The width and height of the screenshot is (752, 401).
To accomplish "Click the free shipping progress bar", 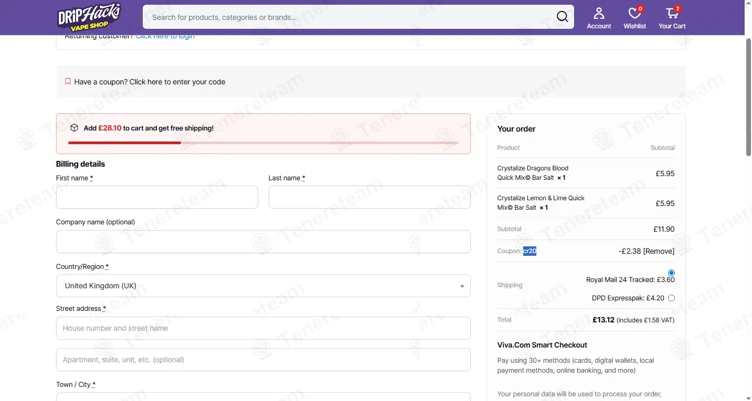I will tap(263, 143).
